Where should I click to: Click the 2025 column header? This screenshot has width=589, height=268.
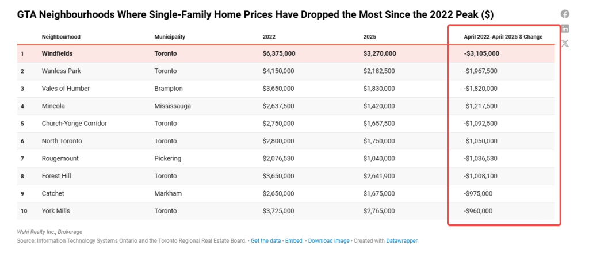coord(369,37)
